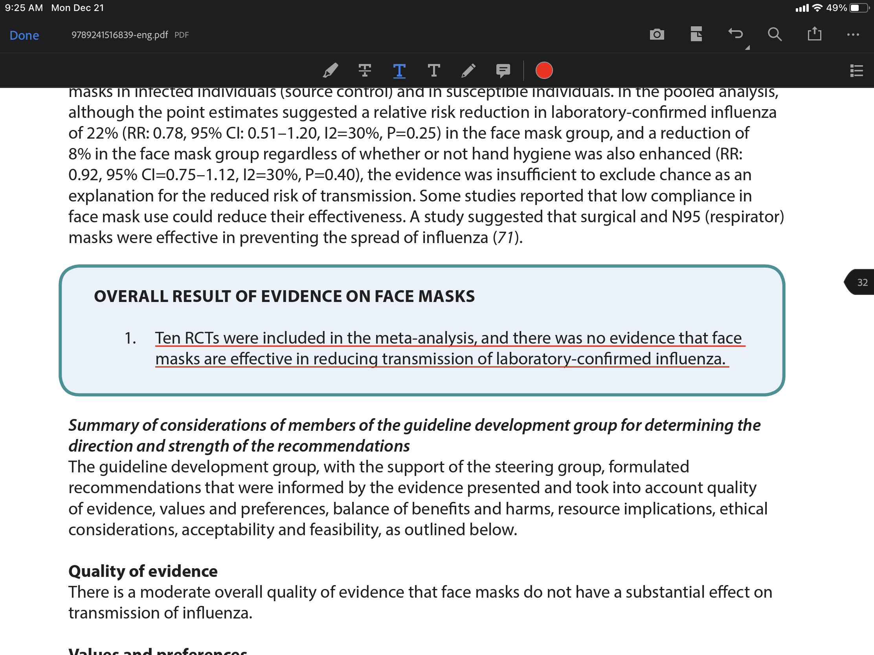874x655 pixels.
Task: Tap the cellular signal bars icon
Action: coord(802,8)
